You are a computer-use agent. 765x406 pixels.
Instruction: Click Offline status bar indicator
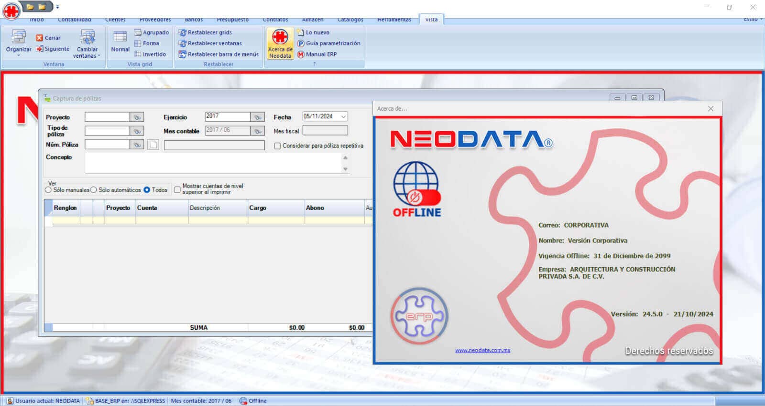(253, 401)
